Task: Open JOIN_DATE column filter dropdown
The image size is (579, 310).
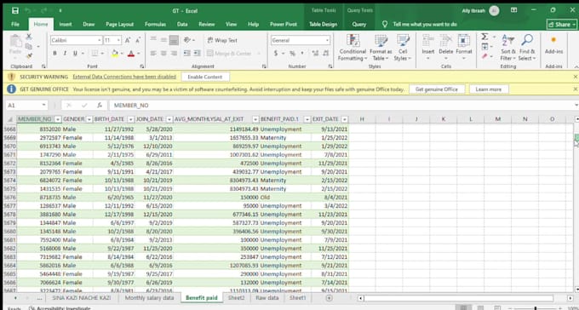Action: [169, 119]
